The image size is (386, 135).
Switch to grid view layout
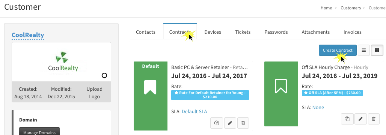377,50
